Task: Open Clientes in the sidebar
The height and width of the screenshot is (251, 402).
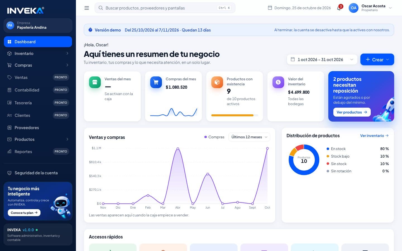Action: 38,115
